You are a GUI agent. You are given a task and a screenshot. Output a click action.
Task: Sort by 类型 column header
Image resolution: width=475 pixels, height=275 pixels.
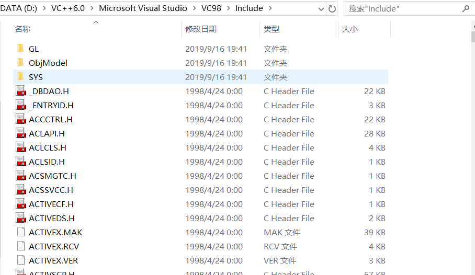pos(272,29)
